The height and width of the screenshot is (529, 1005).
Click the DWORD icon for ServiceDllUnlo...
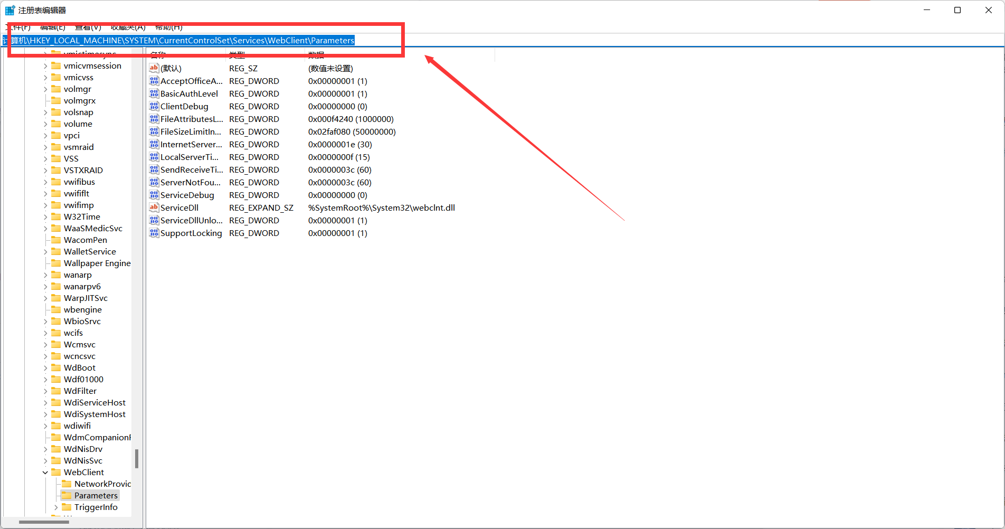[154, 220]
